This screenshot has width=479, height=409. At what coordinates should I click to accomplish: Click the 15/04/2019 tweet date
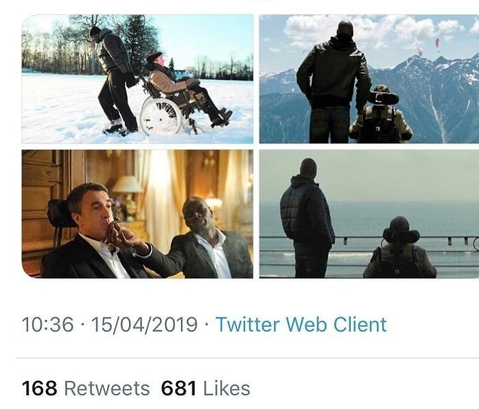tap(144, 324)
